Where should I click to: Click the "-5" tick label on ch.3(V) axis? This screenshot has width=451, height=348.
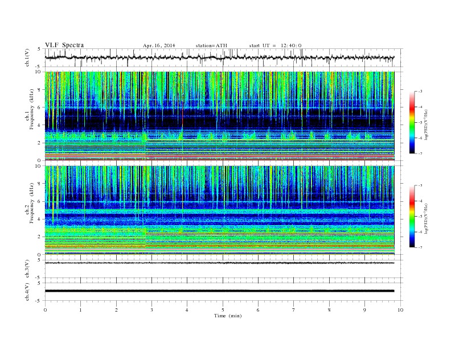click(39, 278)
